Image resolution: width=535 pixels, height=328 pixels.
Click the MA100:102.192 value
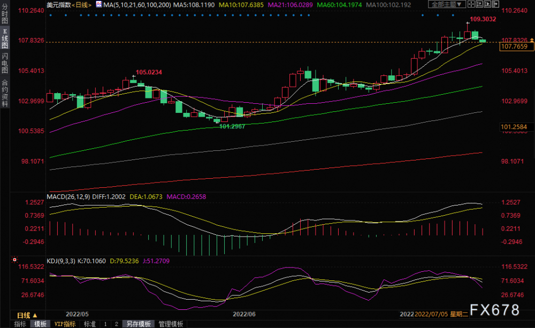tap(388, 5)
